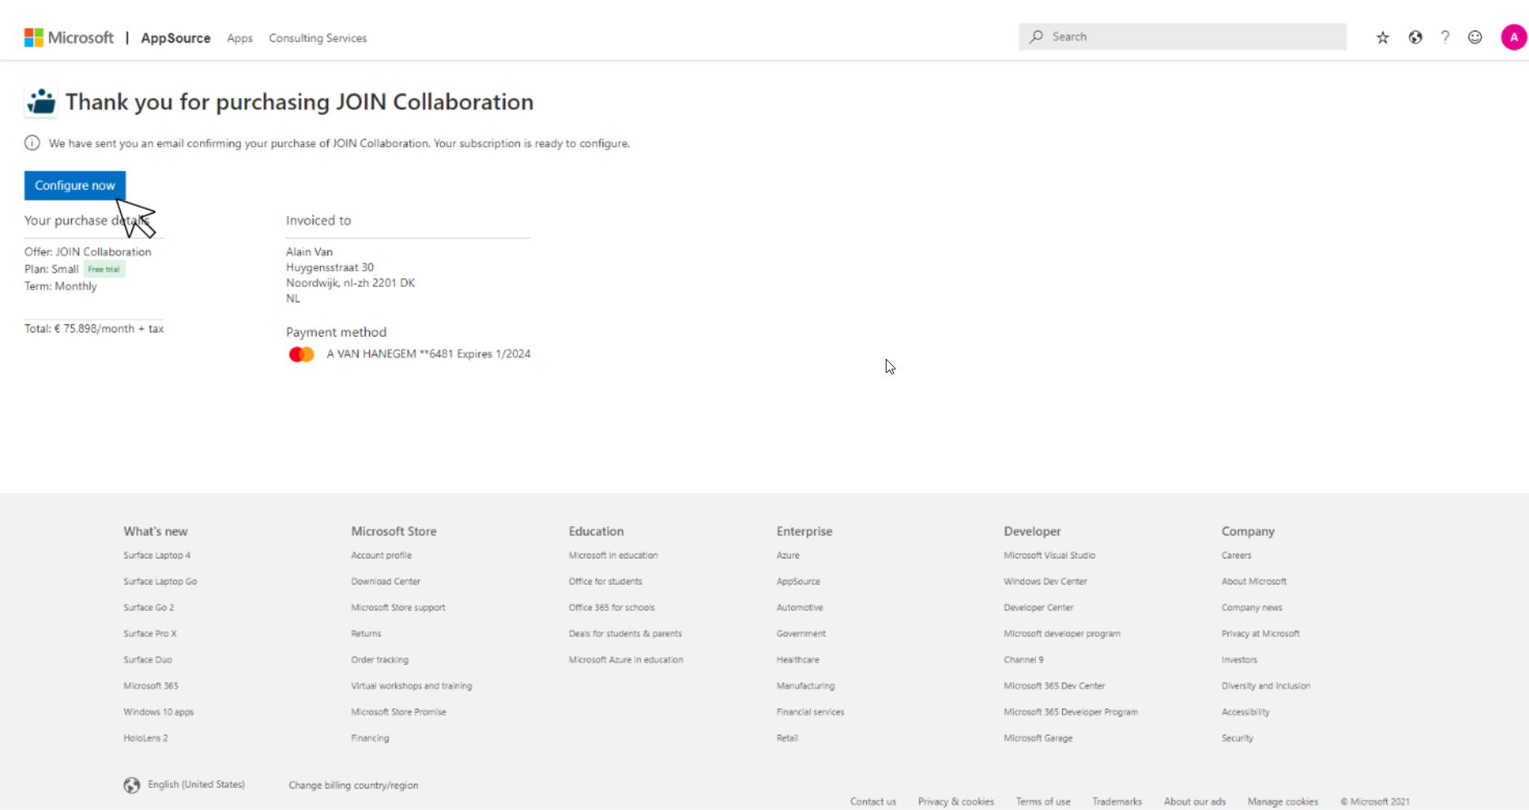Open the account avatar labeled A
The width and height of the screenshot is (1529, 810).
1513,37
